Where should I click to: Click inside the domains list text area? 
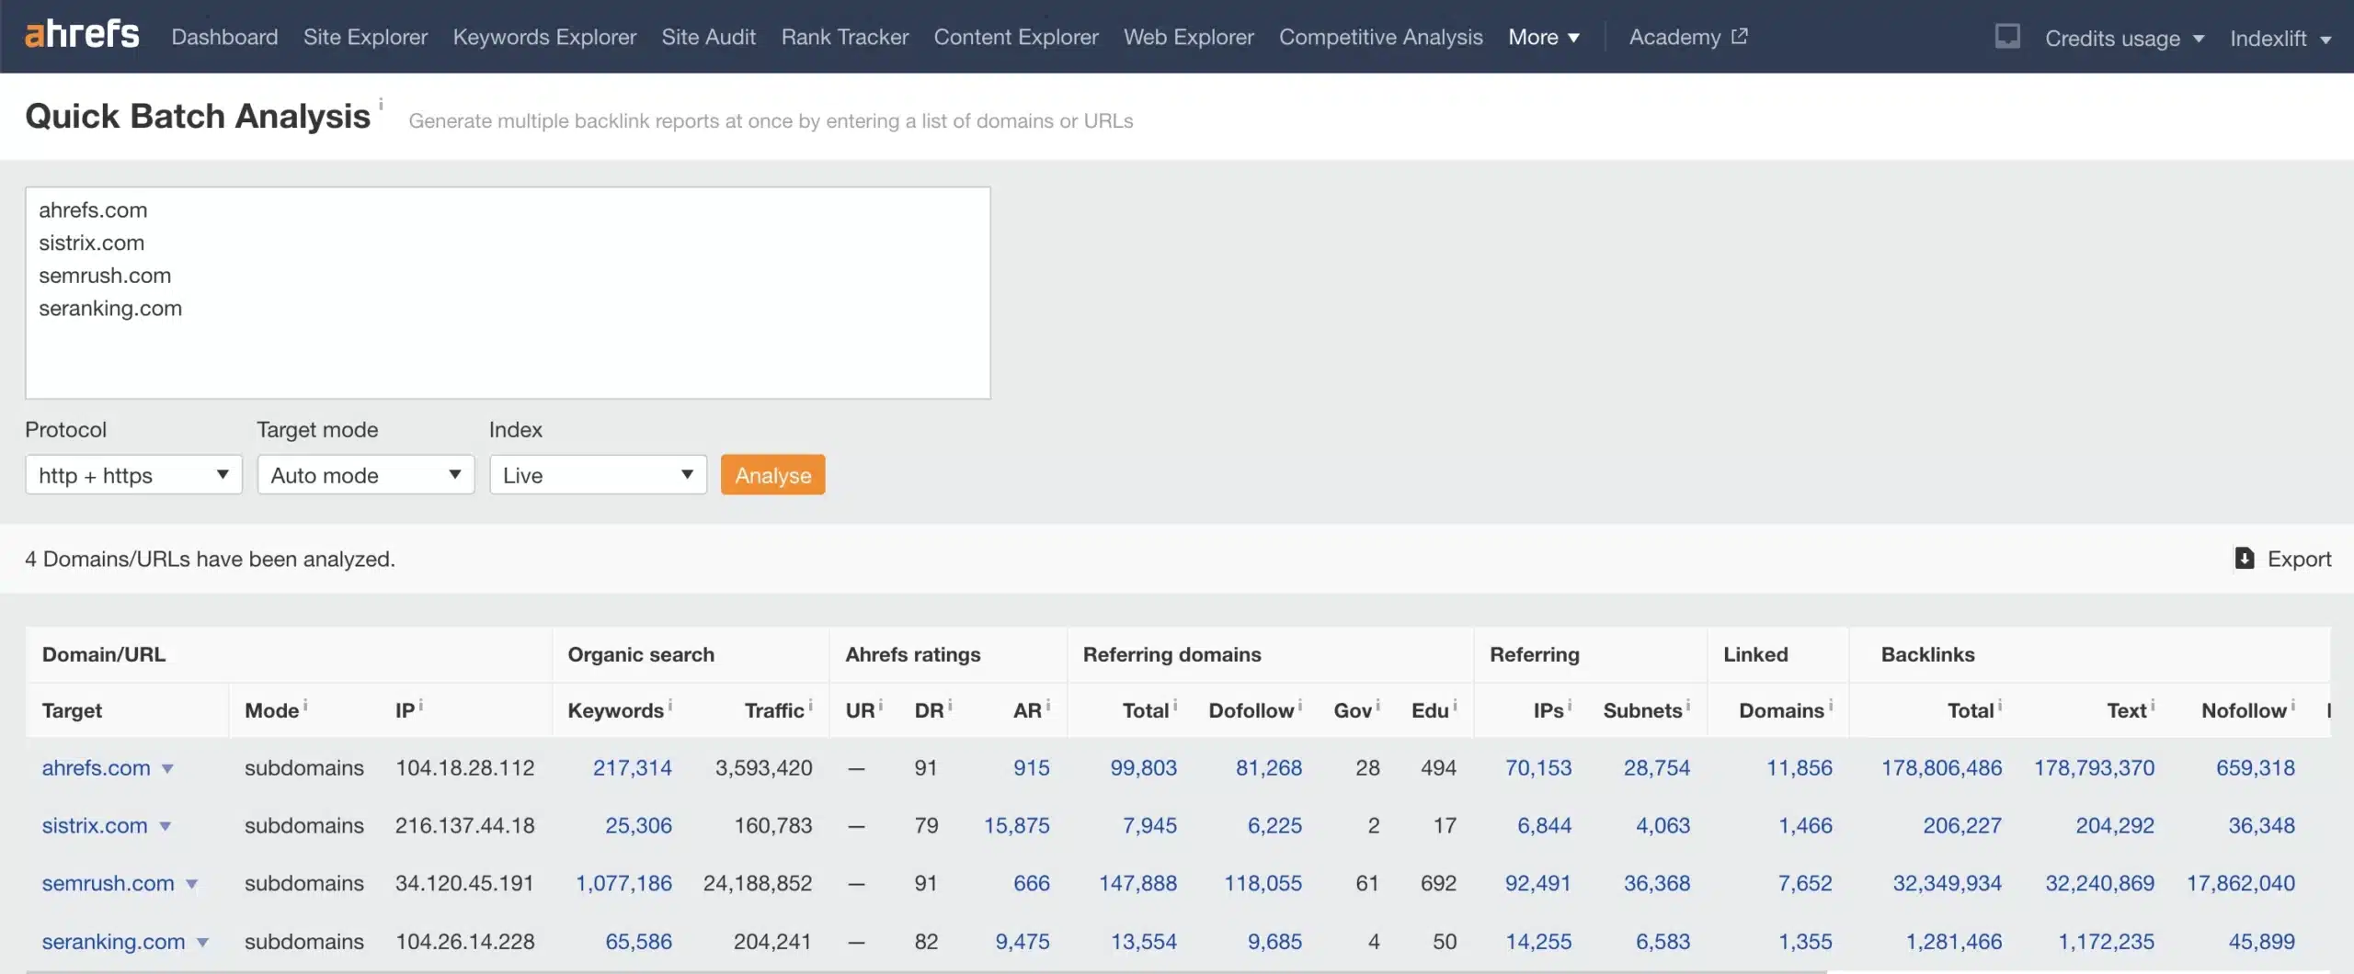(x=508, y=293)
